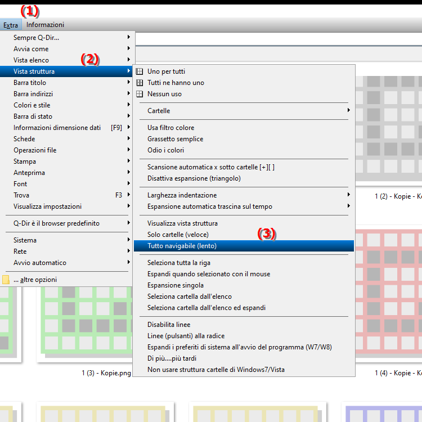Toggle 'Seleziona tutta la riga' option
Screen dimensions: 422x422
(x=244, y=263)
